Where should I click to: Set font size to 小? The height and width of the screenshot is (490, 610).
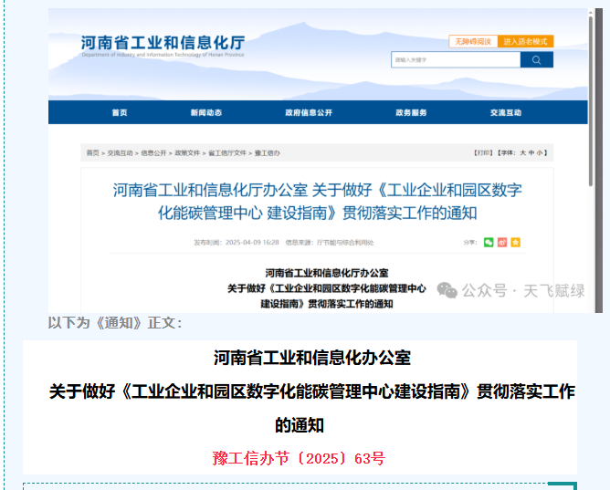point(541,152)
